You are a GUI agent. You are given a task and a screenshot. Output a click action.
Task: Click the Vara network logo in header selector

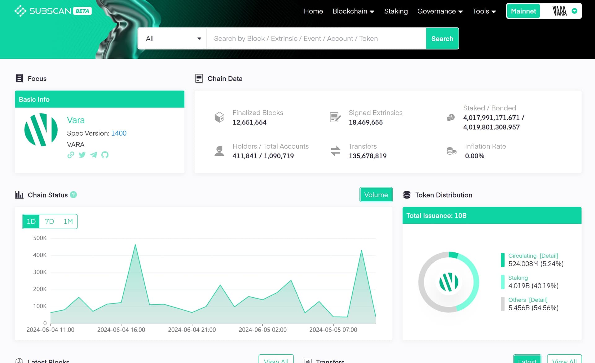coord(560,11)
